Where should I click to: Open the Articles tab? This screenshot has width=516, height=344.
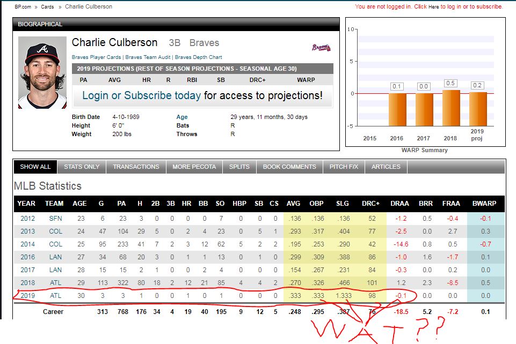pyautogui.click(x=386, y=167)
